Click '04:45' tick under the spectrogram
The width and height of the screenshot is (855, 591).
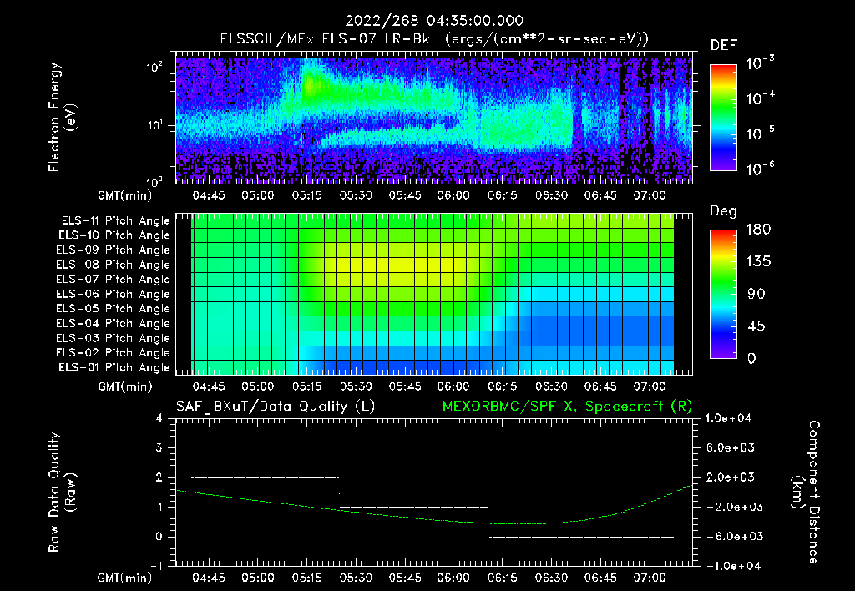(208, 195)
